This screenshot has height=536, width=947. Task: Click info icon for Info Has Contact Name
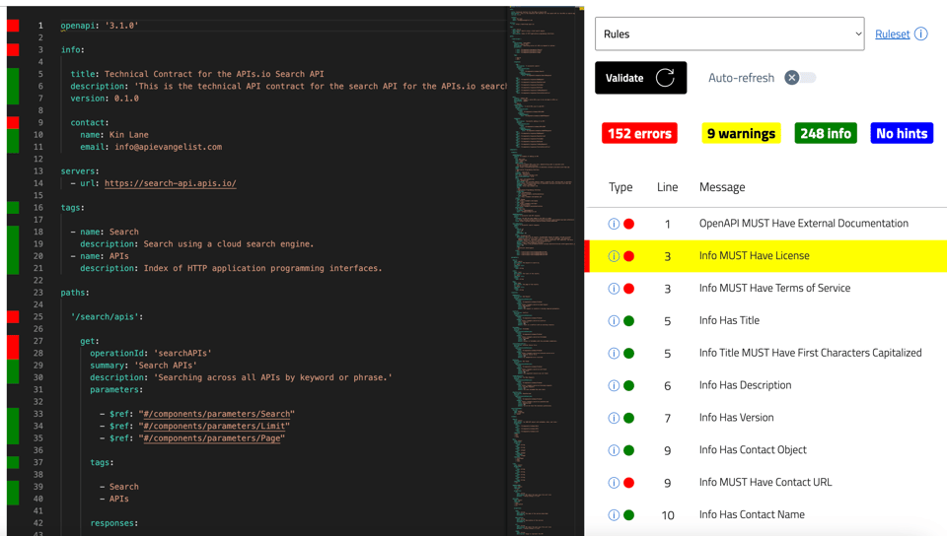pos(614,515)
